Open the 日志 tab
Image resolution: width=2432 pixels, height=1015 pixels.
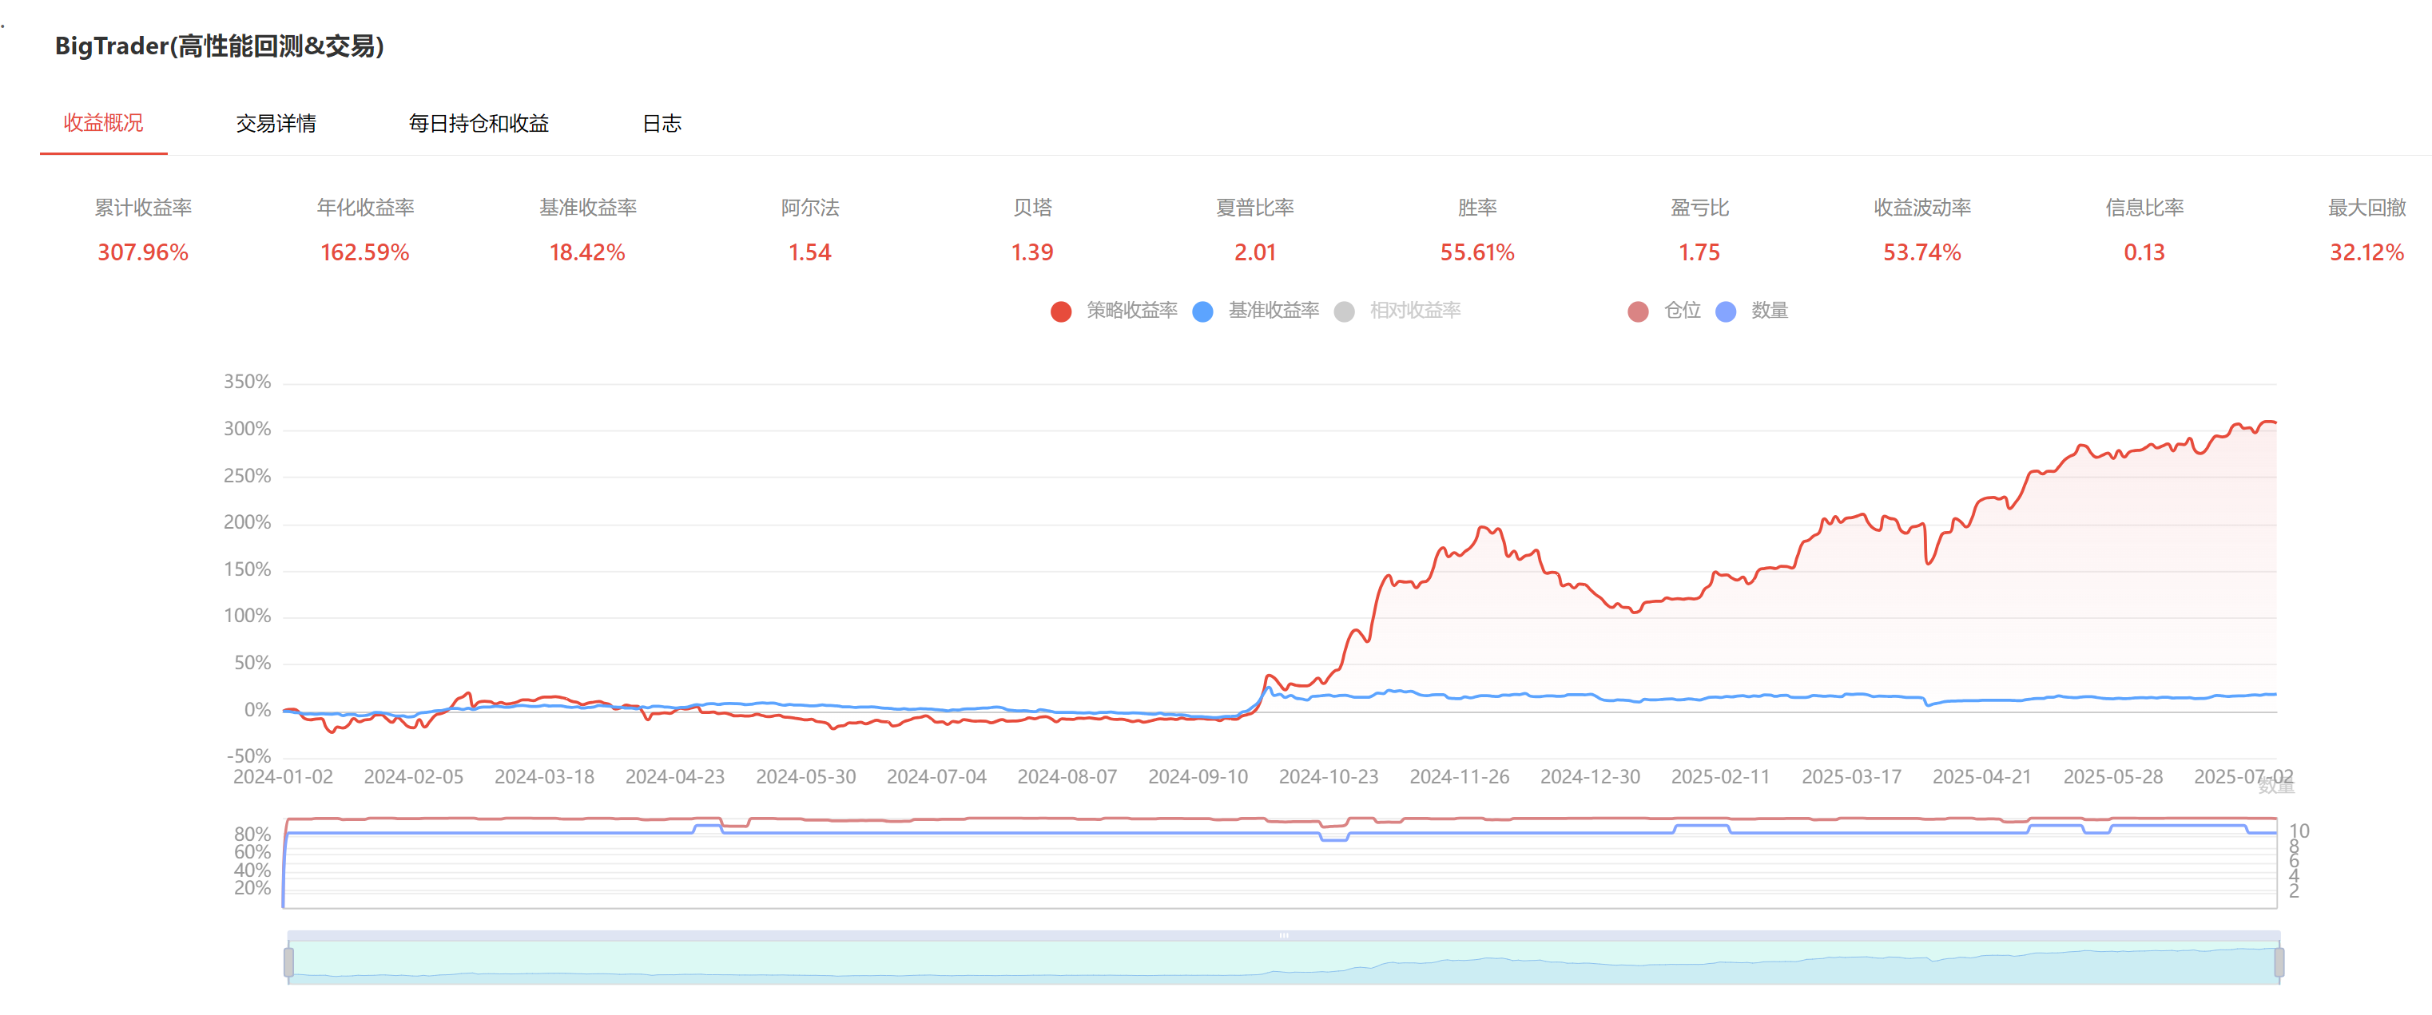click(x=662, y=124)
